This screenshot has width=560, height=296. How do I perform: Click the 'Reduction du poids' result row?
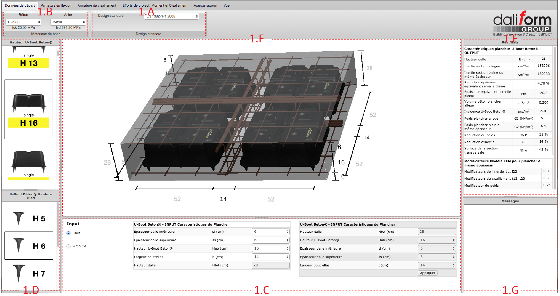click(508, 135)
